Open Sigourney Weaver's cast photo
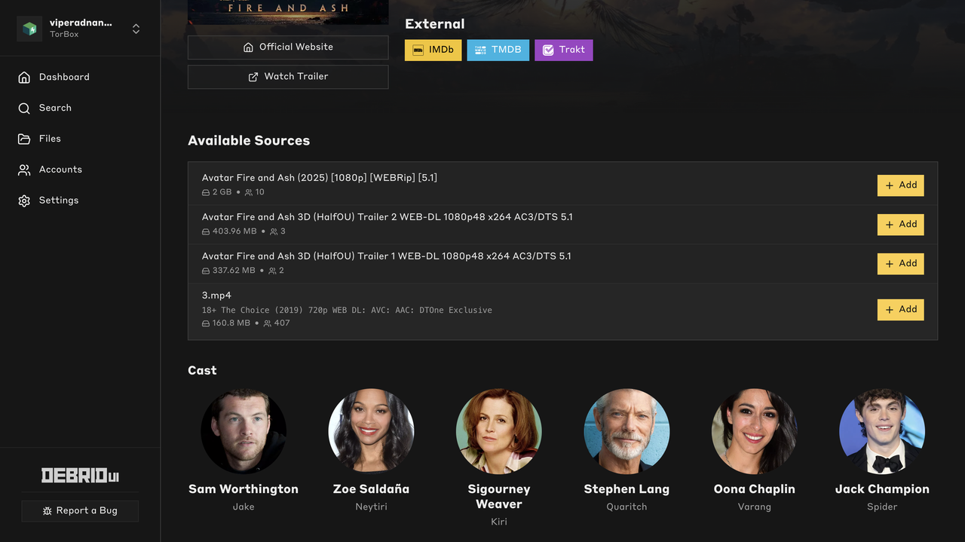 click(x=499, y=432)
